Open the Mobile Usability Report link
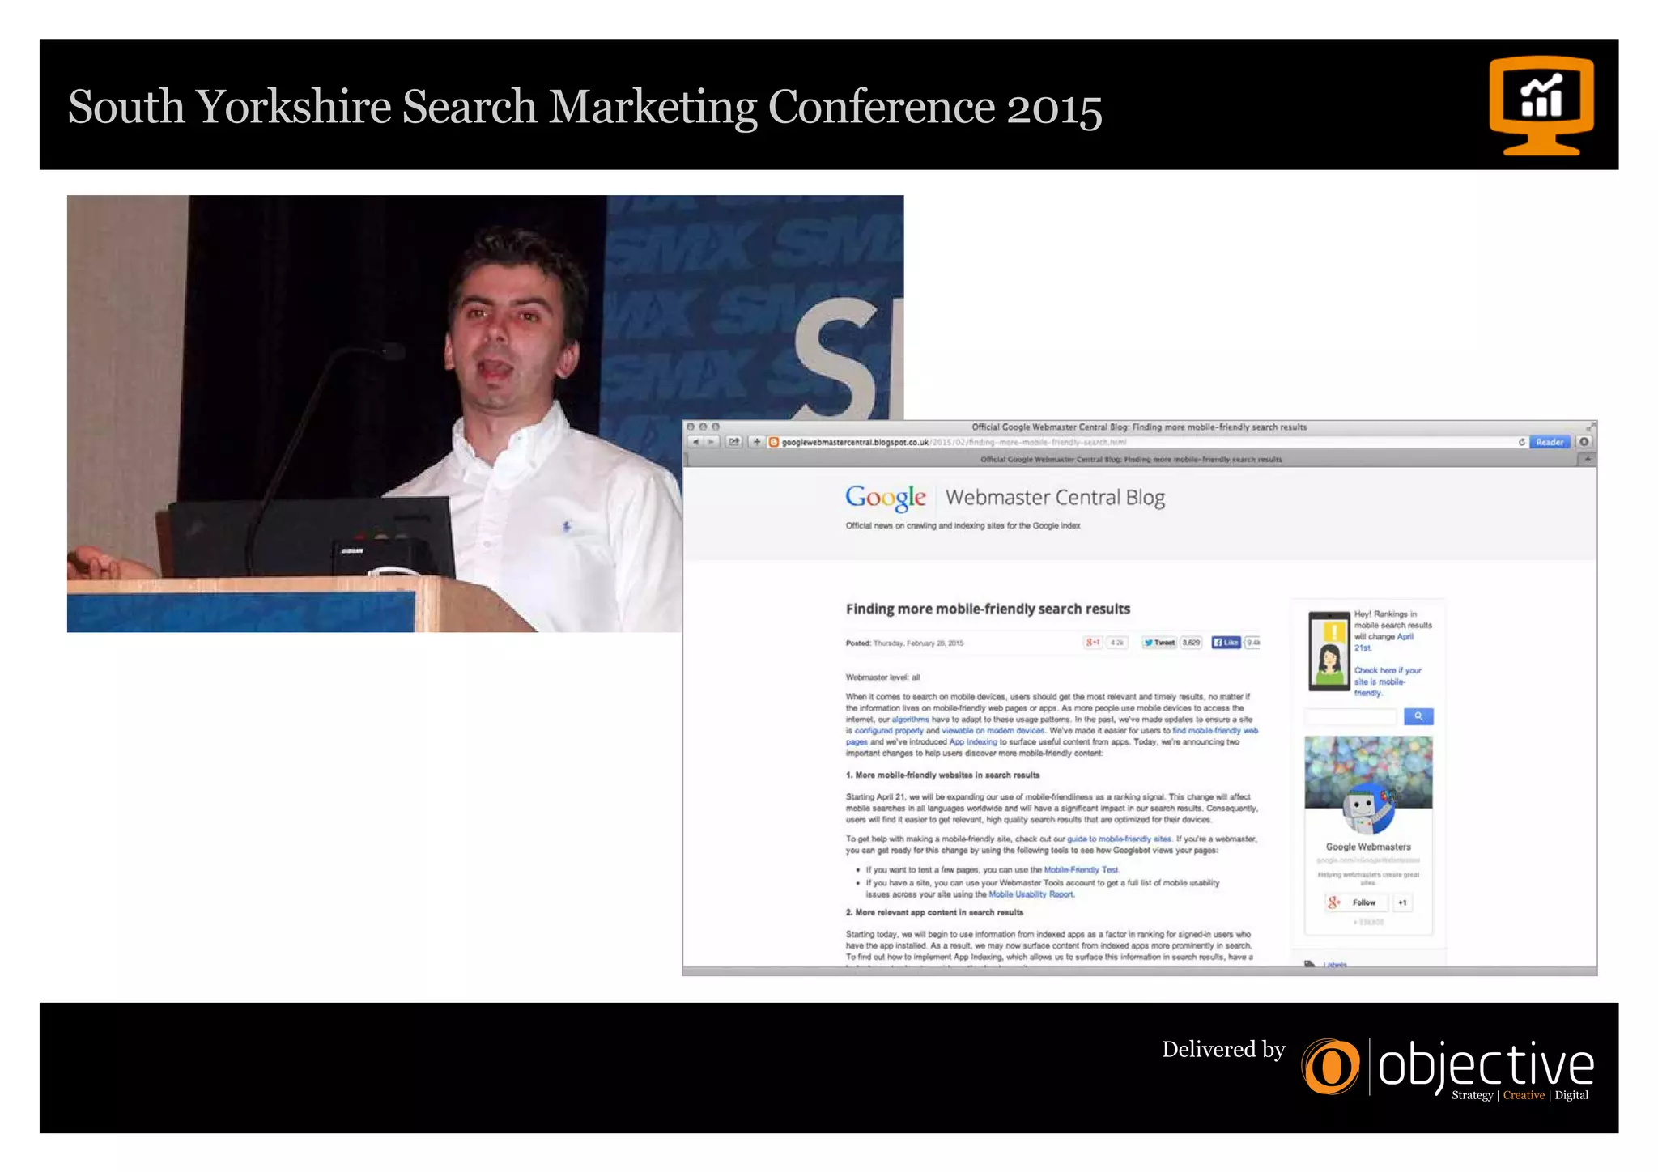The image size is (1658, 1172). point(1031,894)
